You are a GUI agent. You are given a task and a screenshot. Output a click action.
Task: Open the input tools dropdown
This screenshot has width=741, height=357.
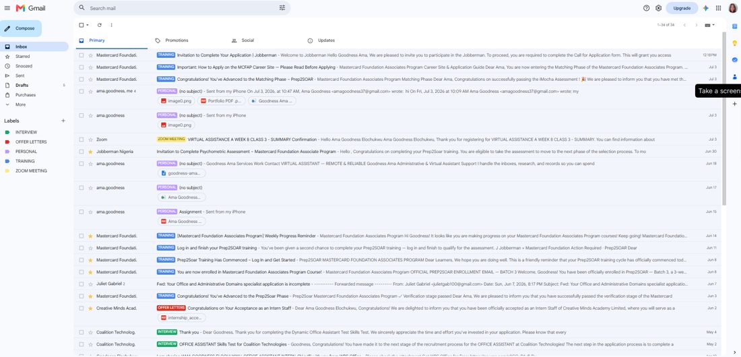[x=710, y=25]
